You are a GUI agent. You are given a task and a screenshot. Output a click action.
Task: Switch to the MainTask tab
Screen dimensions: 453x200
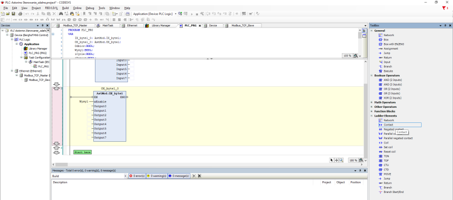(x=107, y=25)
